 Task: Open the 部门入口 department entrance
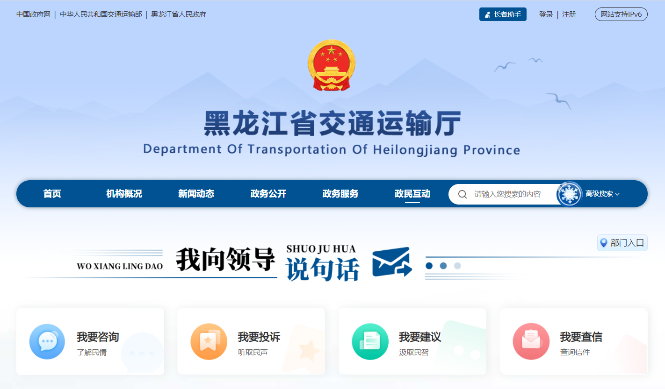coord(622,243)
